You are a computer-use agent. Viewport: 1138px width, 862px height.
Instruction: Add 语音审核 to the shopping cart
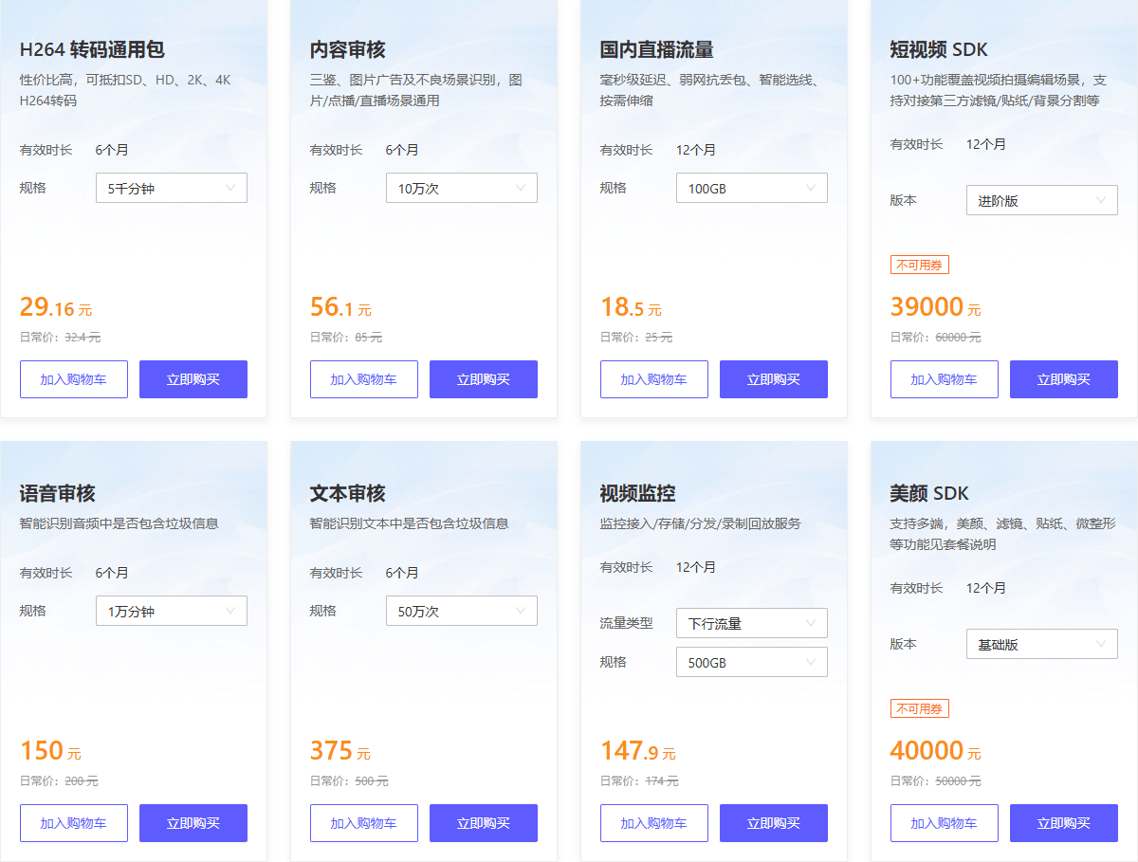[x=73, y=822]
